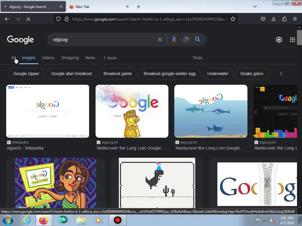The height and width of the screenshot is (226, 302).
Task: Open the Google zipper image
Action: pyautogui.click(x=257, y=184)
